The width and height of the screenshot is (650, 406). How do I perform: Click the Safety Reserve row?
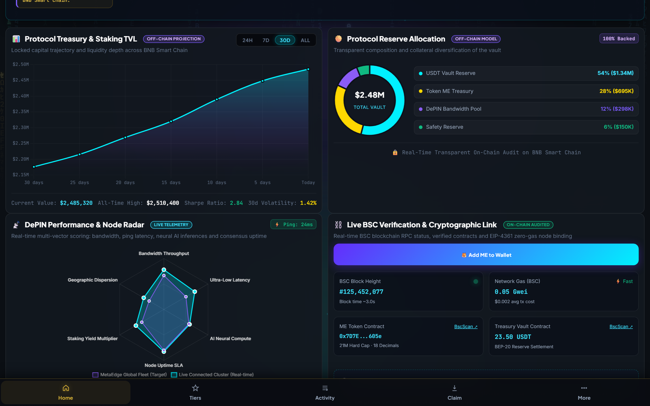click(x=526, y=127)
